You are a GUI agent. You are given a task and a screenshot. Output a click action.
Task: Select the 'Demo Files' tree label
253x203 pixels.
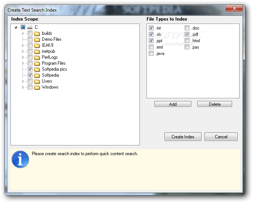tap(52, 39)
